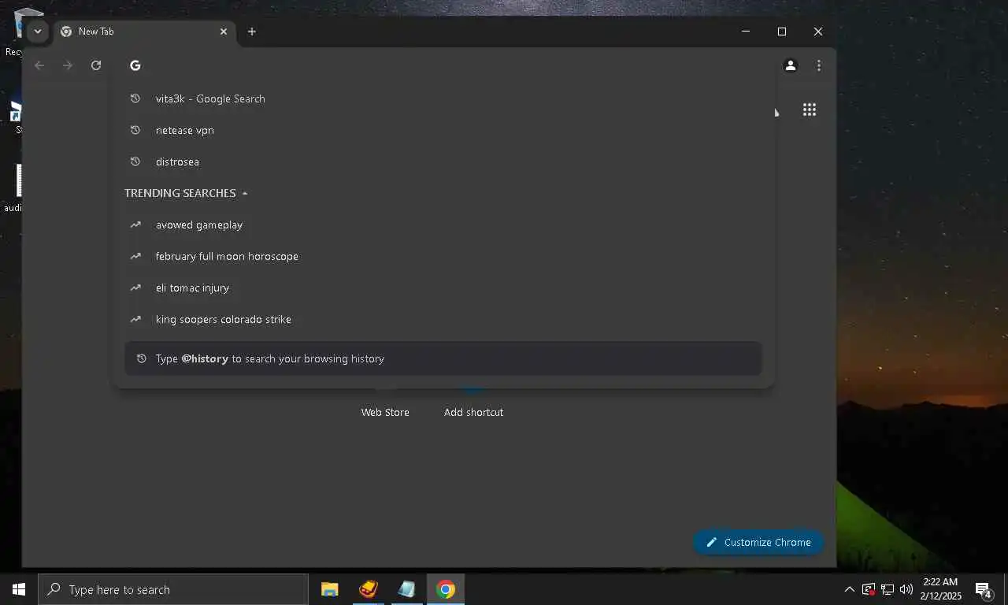Open the notepad-like app in taskbar

pyautogui.click(x=407, y=589)
